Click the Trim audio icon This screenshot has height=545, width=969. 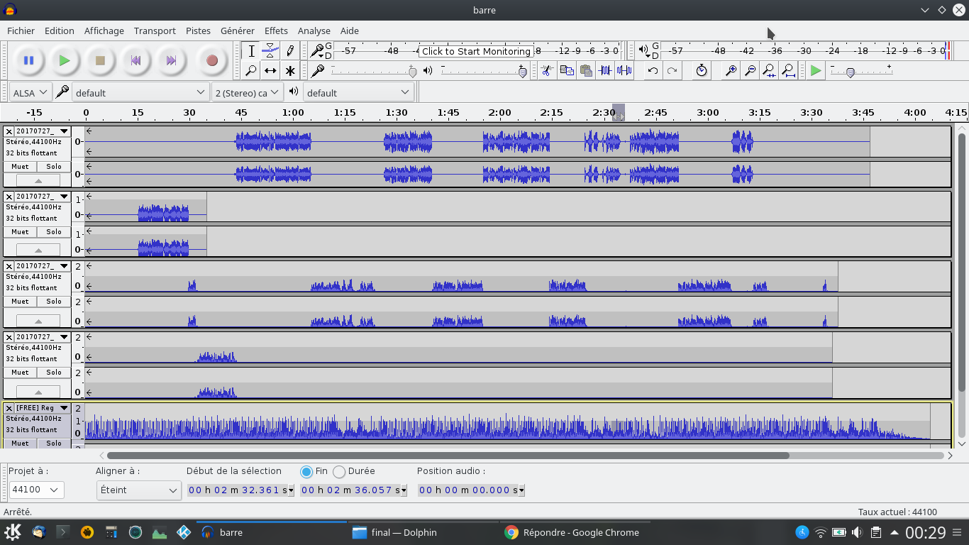tap(605, 70)
